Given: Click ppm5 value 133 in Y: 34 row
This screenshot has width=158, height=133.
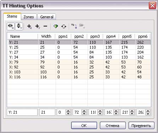Looking at the screenshot, I should tap(124, 57).
